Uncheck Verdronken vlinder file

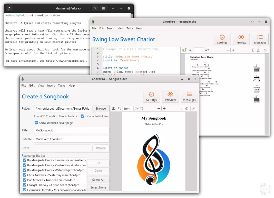pos(24,165)
